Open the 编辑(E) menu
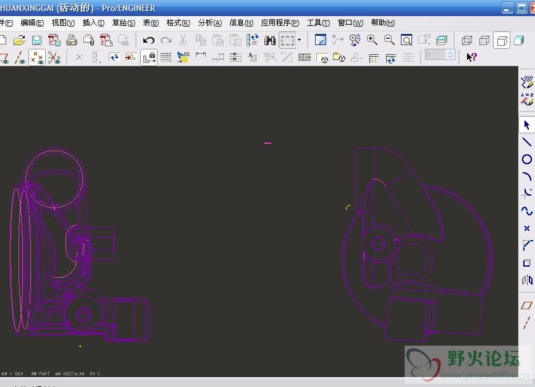The image size is (535, 387). pos(32,23)
